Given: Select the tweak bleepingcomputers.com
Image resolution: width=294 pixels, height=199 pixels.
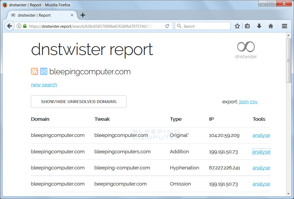Looking at the screenshot, I should point(122,152).
